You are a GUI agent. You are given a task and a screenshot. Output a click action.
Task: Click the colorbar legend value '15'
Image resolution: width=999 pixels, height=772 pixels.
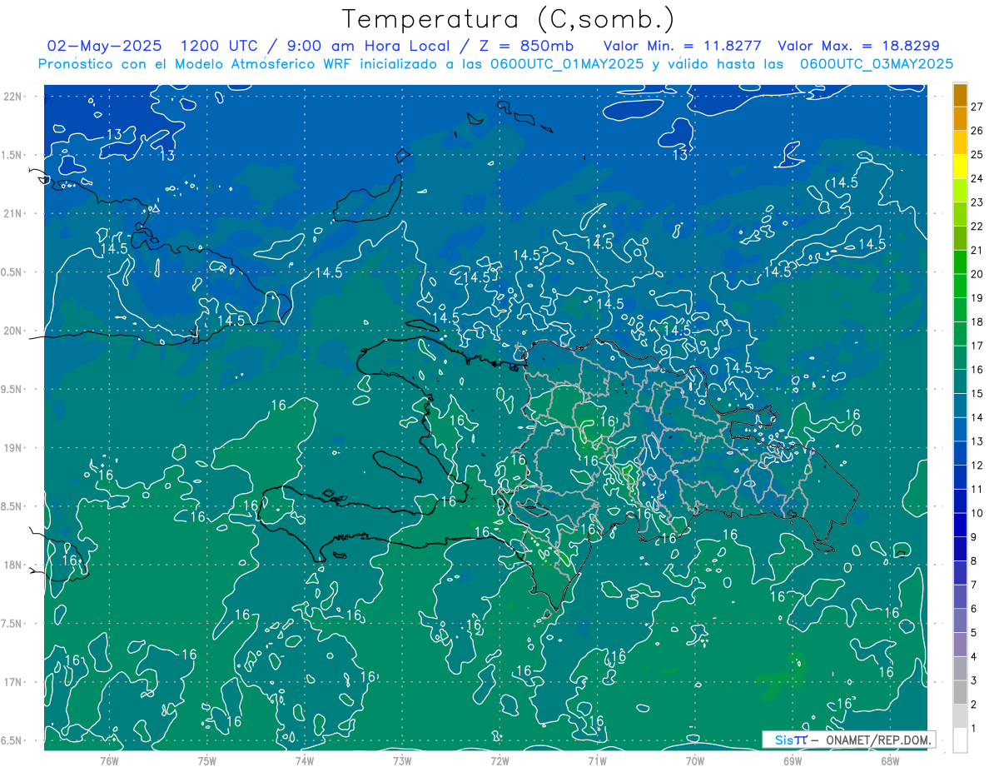click(977, 394)
